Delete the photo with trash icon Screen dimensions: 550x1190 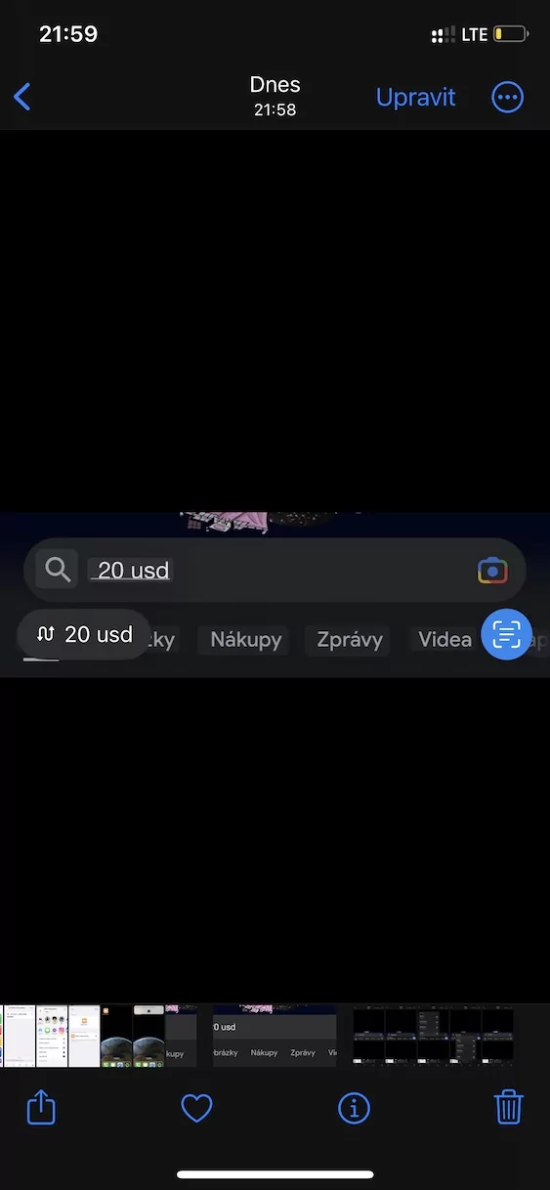[509, 1107]
